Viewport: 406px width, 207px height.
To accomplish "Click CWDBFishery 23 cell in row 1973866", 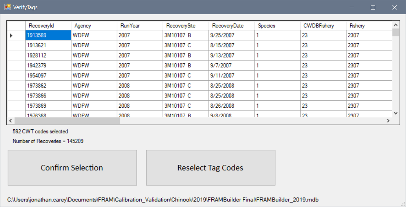I will pos(323,96).
